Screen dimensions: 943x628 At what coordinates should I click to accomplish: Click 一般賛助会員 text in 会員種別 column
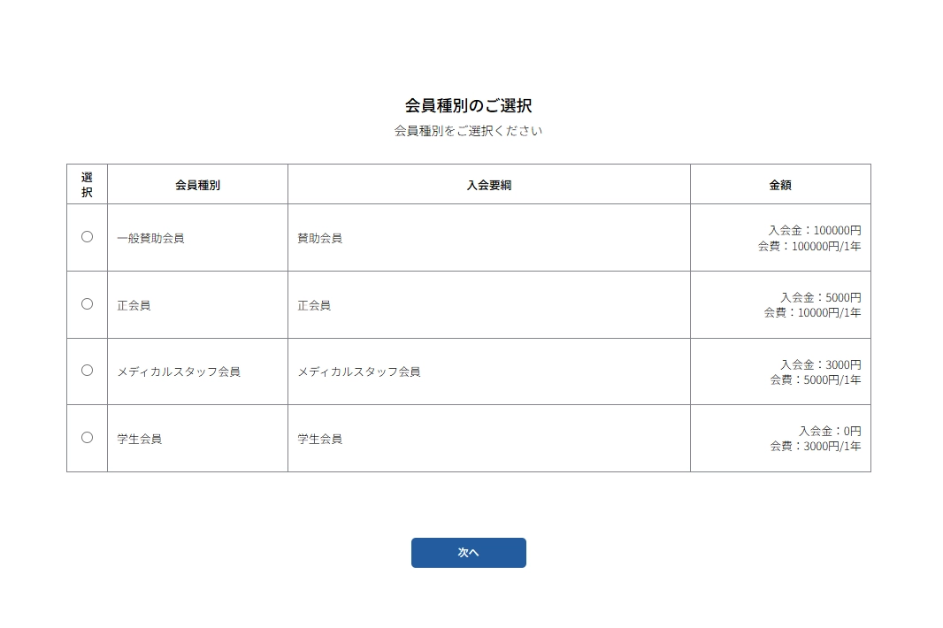(150, 238)
